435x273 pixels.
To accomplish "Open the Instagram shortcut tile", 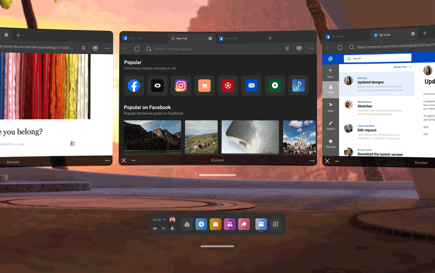I will click(181, 86).
